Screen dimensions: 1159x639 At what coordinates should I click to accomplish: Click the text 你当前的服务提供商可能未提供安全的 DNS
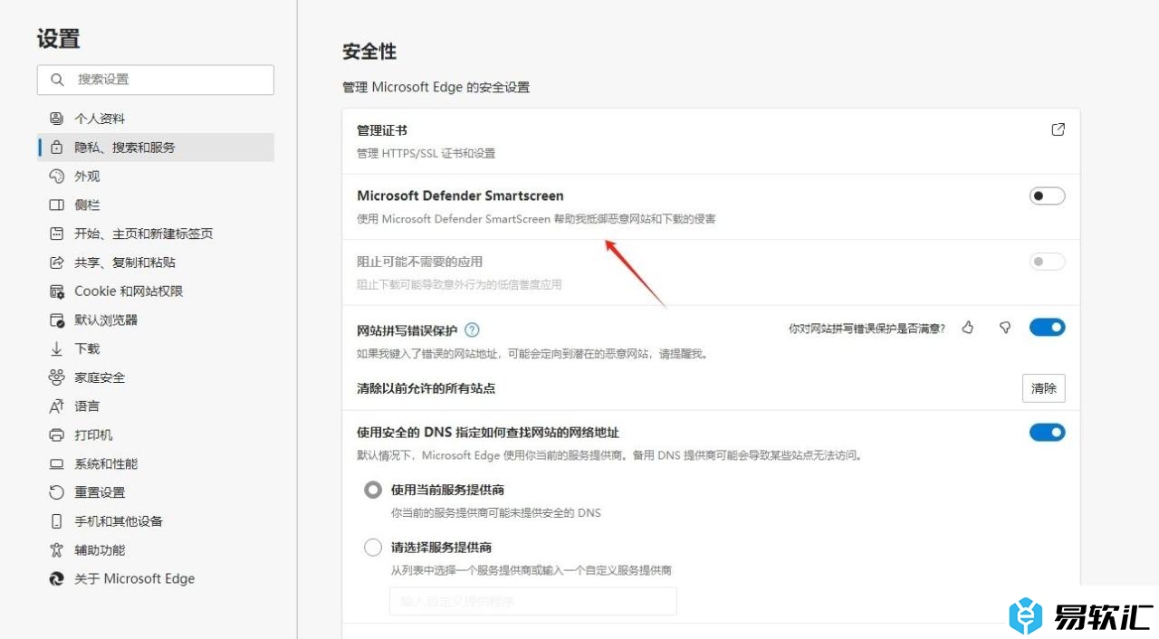496,512
